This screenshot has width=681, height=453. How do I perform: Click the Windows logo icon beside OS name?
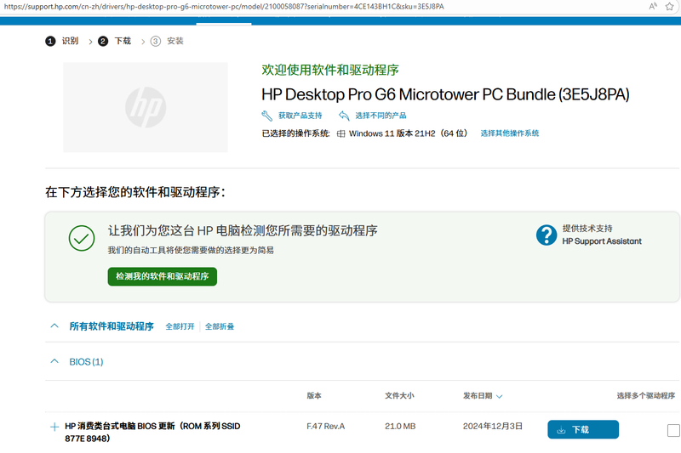[x=341, y=133]
